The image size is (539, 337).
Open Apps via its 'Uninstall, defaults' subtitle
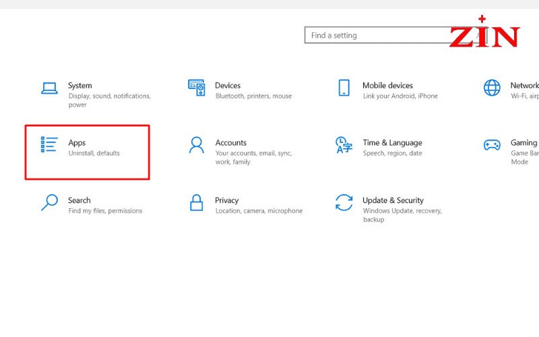click(x=94, y=154)
